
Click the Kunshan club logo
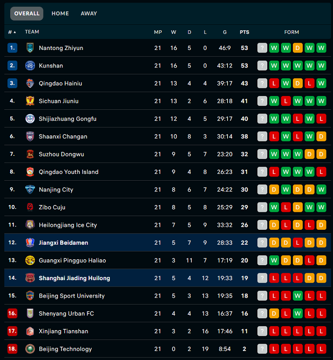click(30, 66)
